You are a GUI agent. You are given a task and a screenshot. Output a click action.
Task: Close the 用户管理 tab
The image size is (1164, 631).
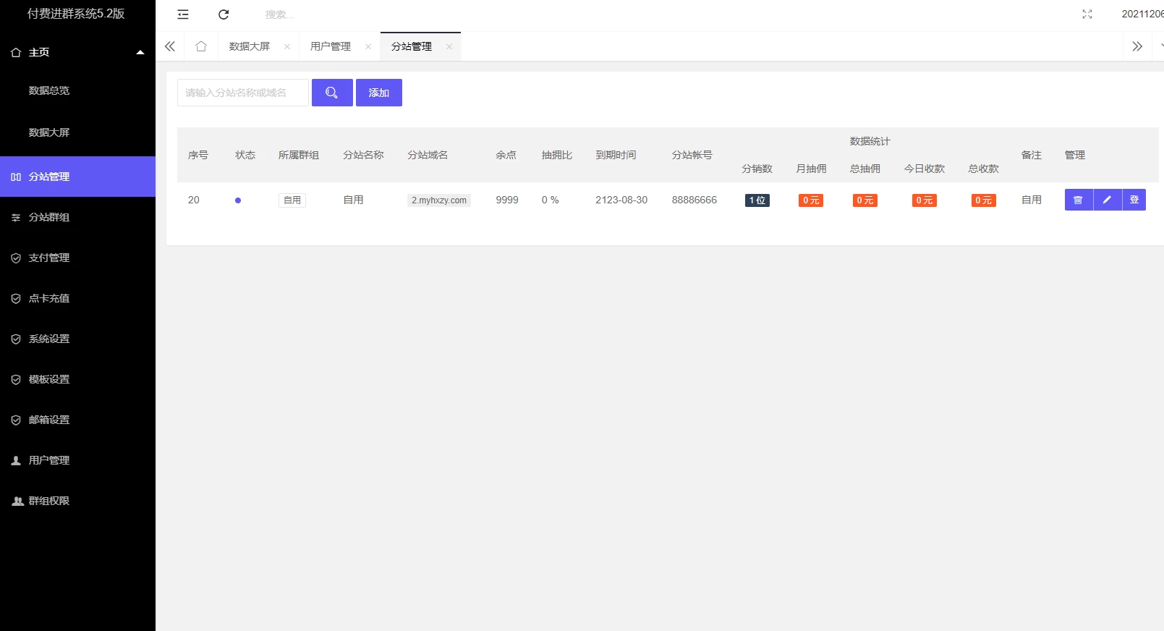[368, 46]
